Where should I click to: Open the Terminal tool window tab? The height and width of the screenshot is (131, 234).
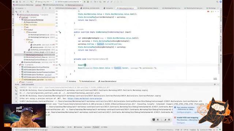click(x=78, y=127)
